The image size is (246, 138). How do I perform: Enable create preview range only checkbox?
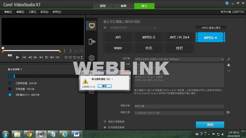pyautogui.click(x=105, y=122)
